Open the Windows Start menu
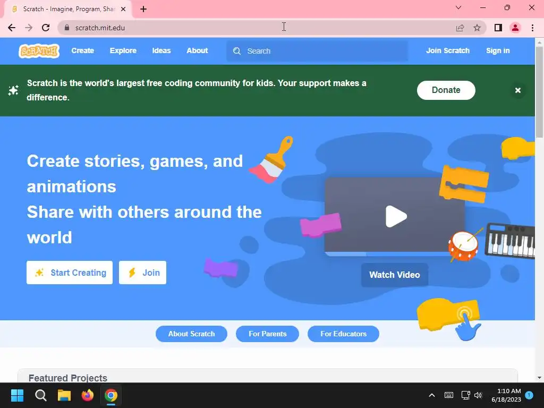The height and width of the screenshot is (408, 544). tap(17, 395)
